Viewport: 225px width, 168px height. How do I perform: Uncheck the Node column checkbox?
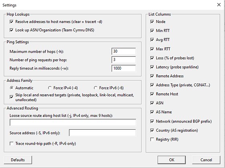click(152, 22)
